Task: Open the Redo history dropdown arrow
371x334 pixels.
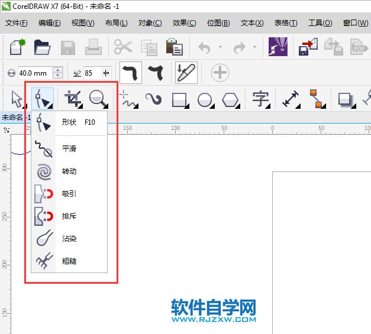Action: click(x=254, y=47)
